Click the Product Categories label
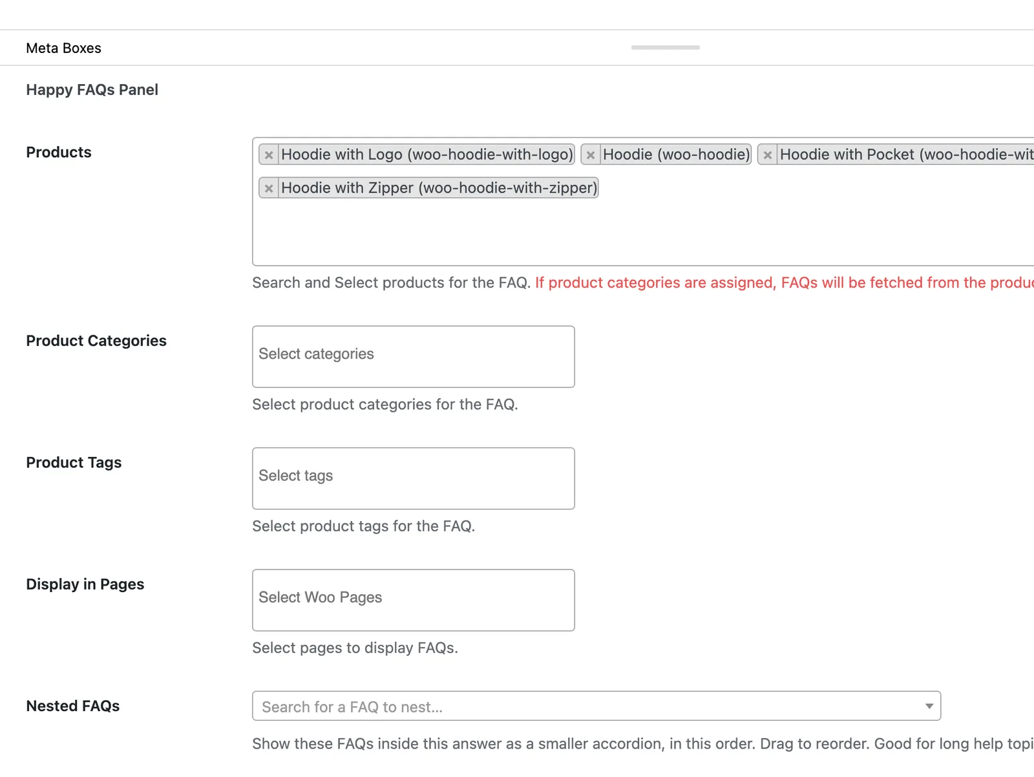This screenshot has height=777, width=1034. point(96,341)
